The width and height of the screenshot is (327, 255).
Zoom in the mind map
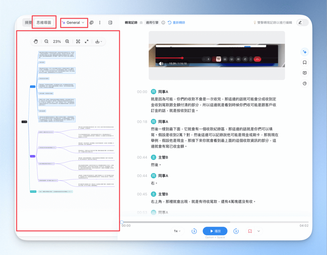point(67,41)
